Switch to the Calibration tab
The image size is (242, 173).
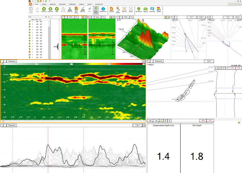click(72, 4)
